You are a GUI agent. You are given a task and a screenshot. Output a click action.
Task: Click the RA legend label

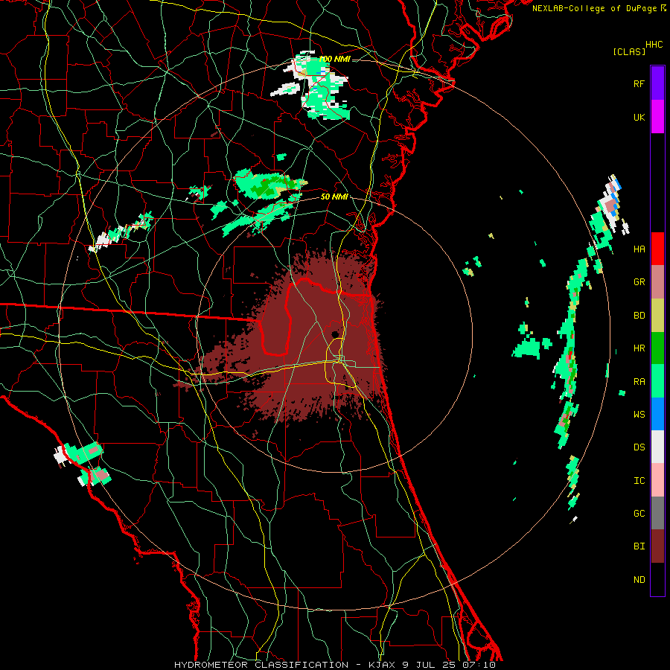pos(639,381)
